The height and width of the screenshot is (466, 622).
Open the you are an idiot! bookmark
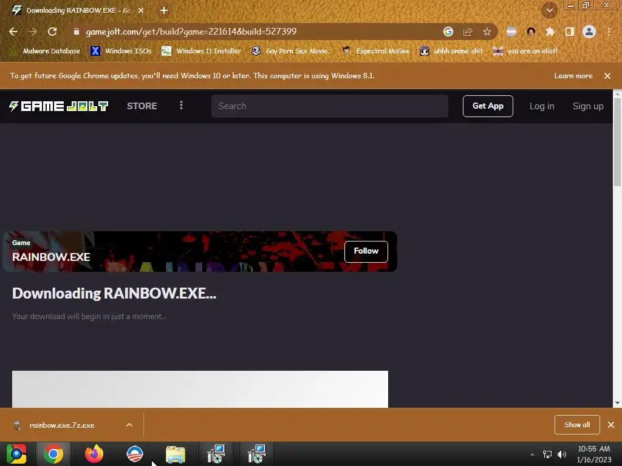[x=525, y=51]
